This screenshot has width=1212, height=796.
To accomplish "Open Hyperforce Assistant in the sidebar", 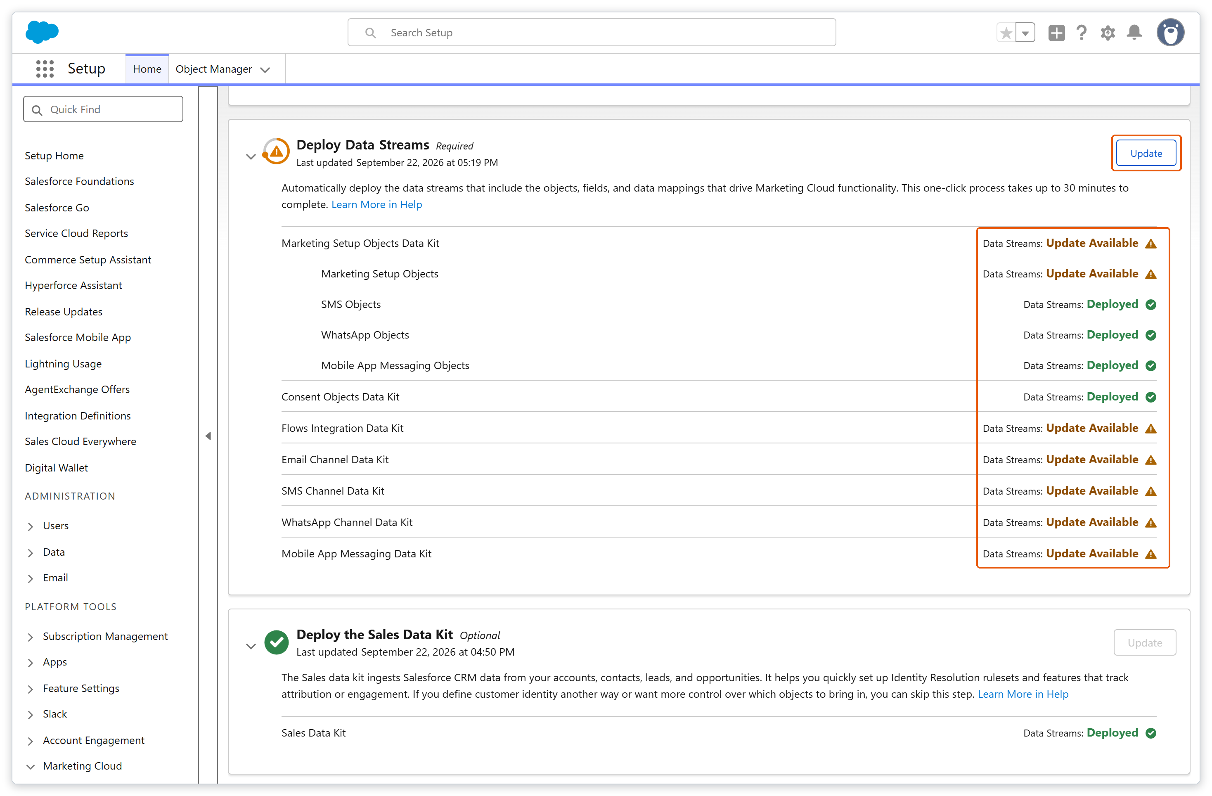I will pos(73,285).
